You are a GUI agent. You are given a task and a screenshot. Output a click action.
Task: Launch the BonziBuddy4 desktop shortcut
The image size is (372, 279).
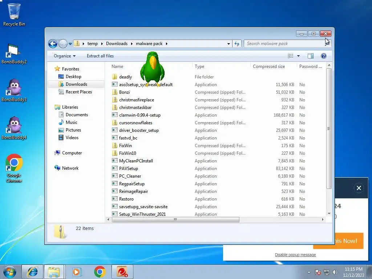coord(14,128)
